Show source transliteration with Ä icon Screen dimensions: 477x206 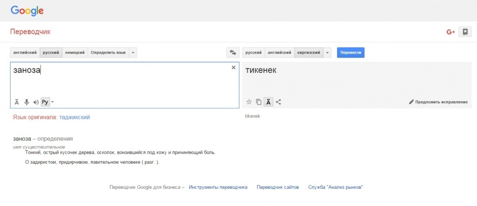pos(17,102)
